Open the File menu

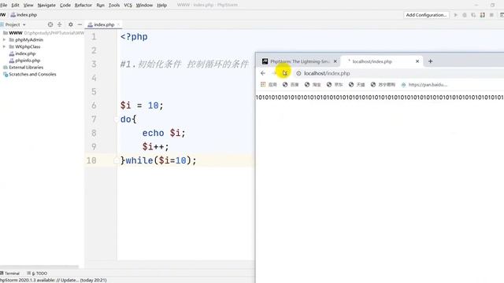[x=3, y=6]
